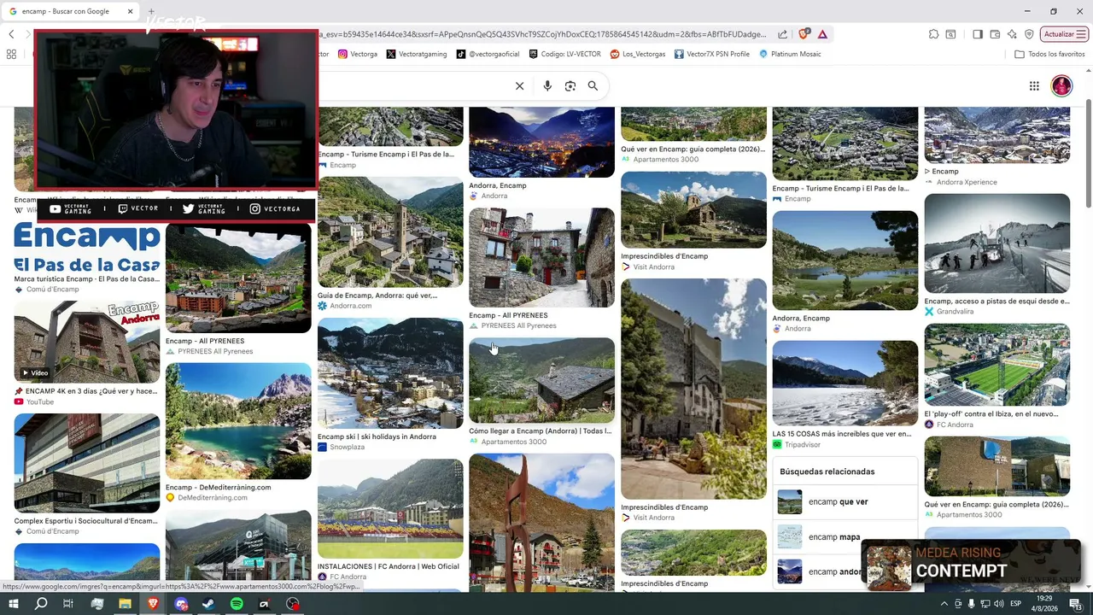Select related search 'encamp que ver'

[x=845, y=502]
